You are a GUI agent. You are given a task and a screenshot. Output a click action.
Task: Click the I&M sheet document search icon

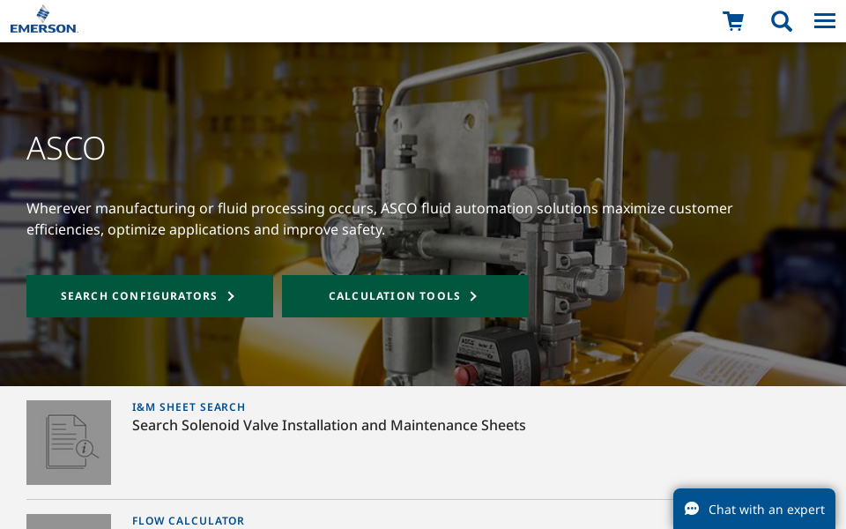[x=69, y=443]
